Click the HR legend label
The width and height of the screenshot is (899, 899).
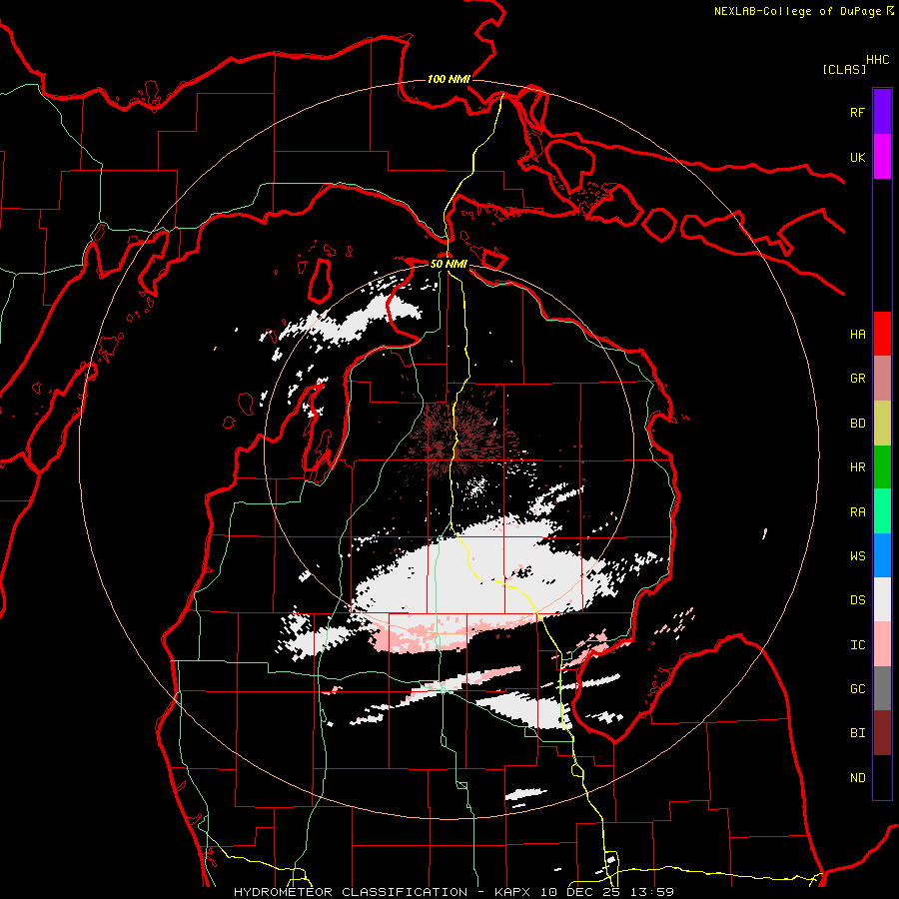(x=857, y=467)
